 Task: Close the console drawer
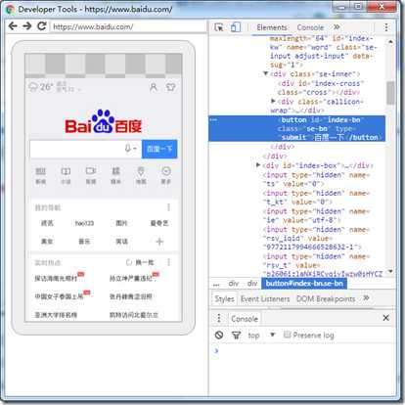point(385,318)
